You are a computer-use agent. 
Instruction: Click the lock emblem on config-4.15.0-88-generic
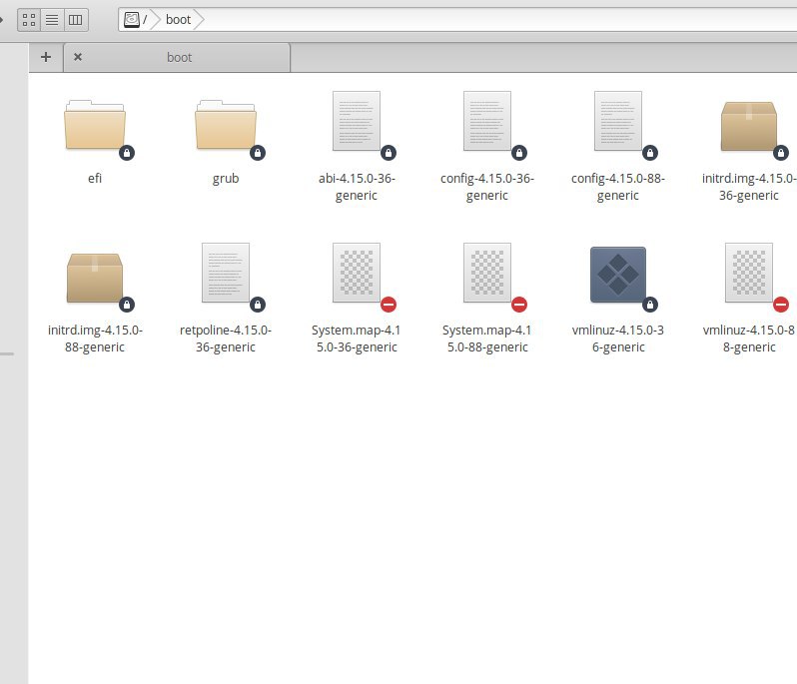click(650, 153)
